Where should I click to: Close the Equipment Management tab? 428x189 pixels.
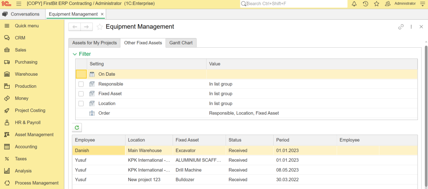pos(102,14)
